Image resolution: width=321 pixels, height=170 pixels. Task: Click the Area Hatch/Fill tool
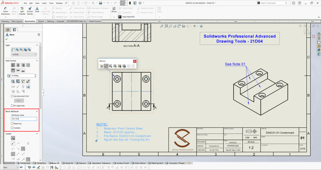click(126, 17)
